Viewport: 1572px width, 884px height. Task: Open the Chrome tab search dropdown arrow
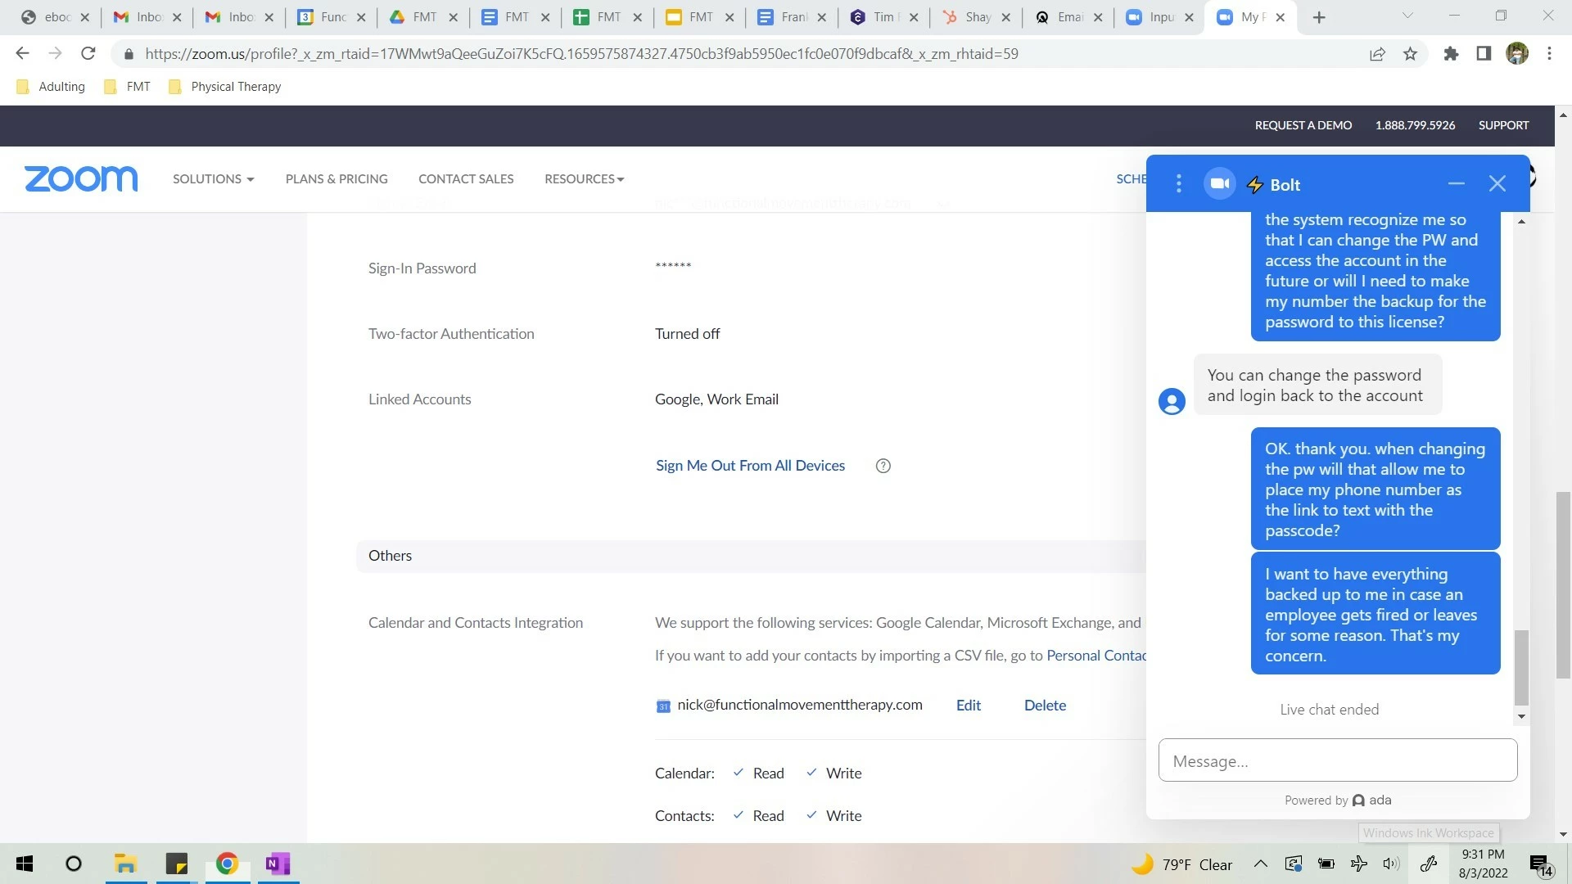tap(1407, 16)
